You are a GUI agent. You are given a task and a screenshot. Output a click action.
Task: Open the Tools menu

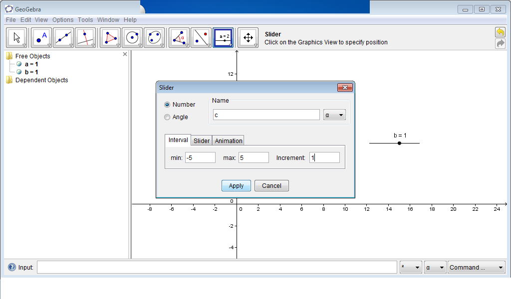click(x=85, y=20)
